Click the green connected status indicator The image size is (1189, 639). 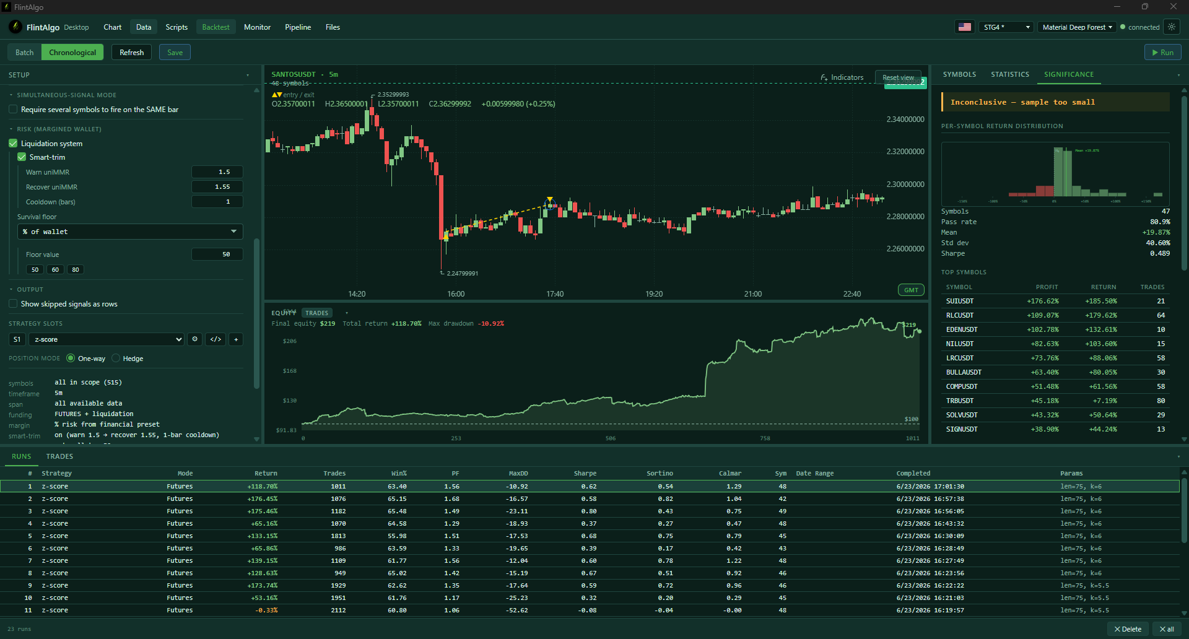(1140, 27)
